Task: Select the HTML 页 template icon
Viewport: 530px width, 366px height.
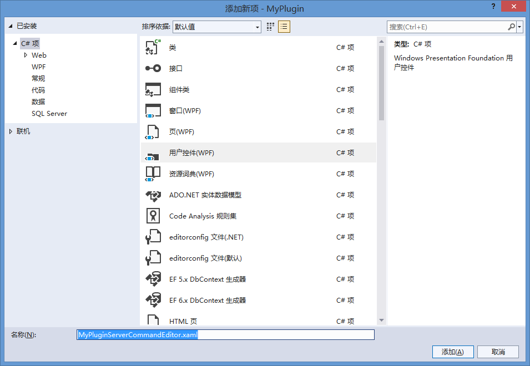Action: pos(153,320)
